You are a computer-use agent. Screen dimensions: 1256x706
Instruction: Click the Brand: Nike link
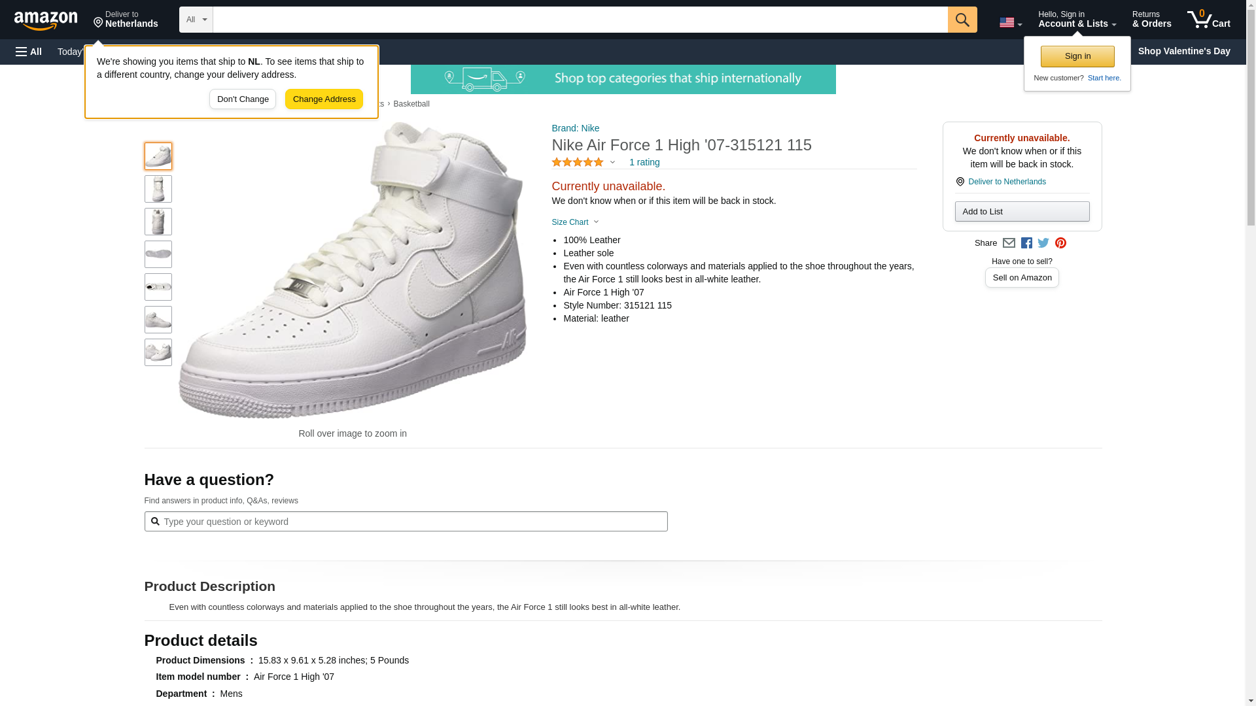point(575,128)
